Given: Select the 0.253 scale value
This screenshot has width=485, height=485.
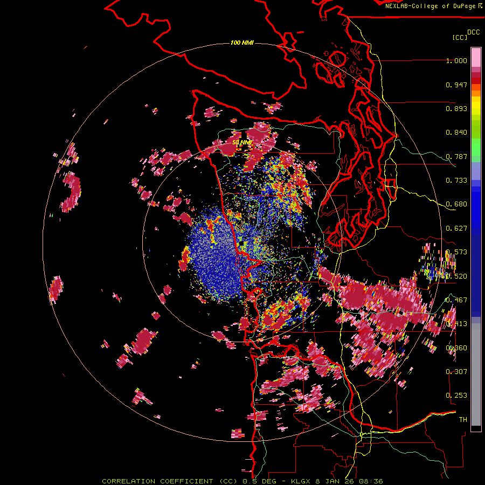Looking at the screenshot, I should point(456,396).
